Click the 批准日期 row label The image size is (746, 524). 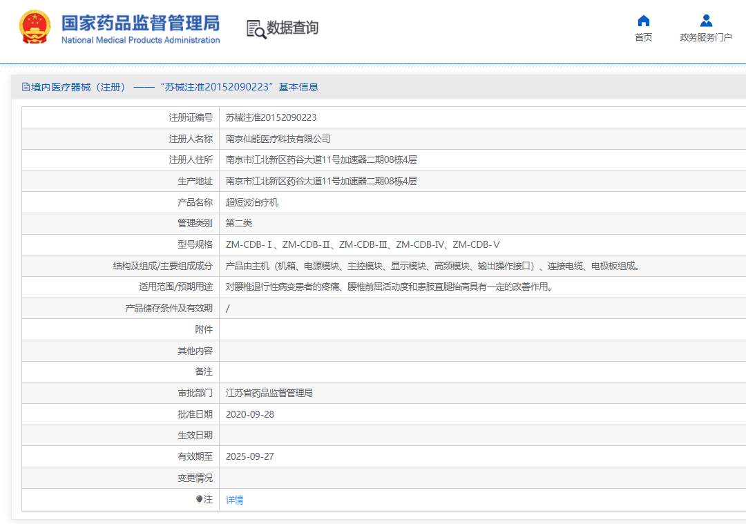point(195,414)
